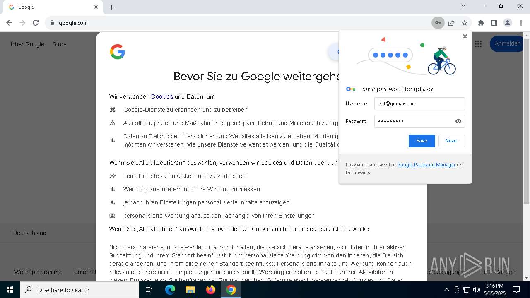
Task: Open the Store link
Action: [x=60, y=44]
